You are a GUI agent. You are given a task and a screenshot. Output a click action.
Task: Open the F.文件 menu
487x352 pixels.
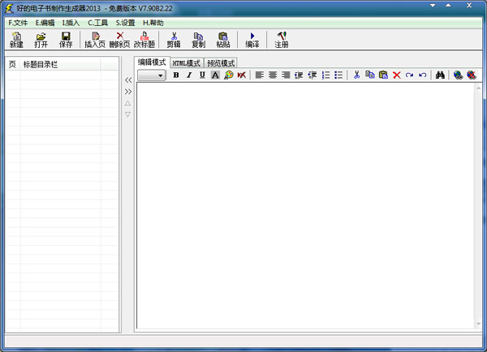click(x=18, y=23)
